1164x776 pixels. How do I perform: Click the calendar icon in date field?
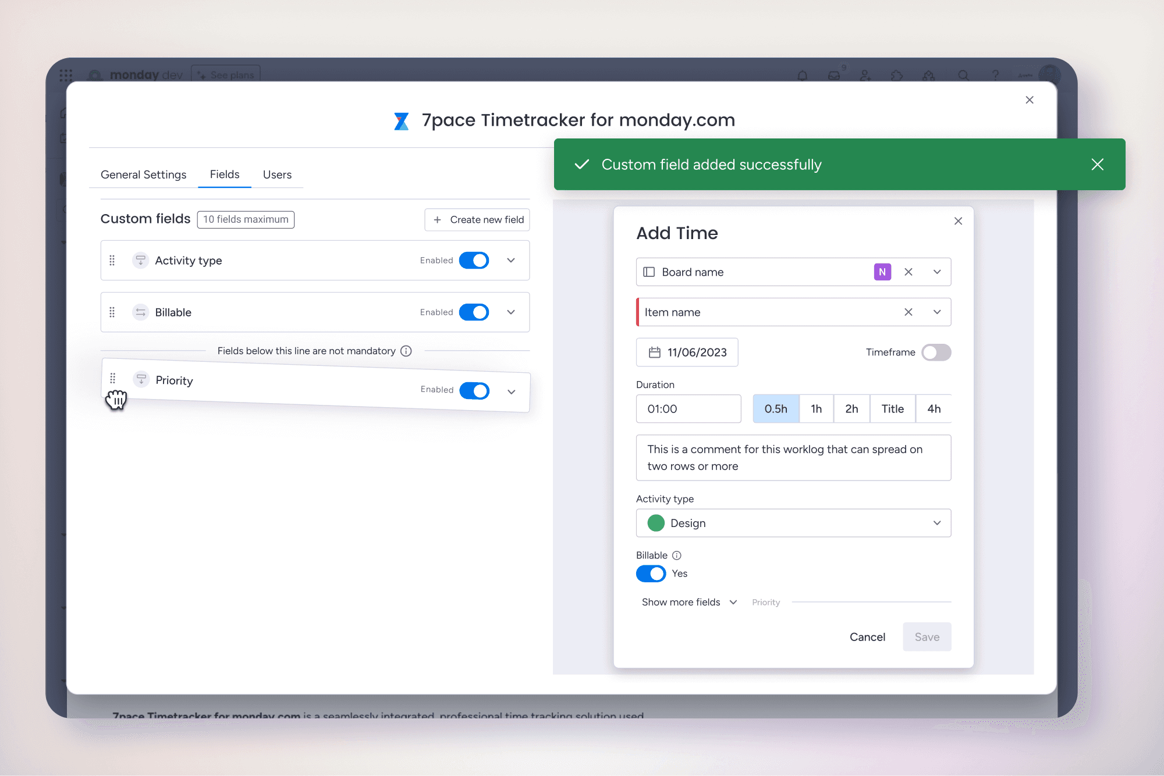tap(655, 353)
